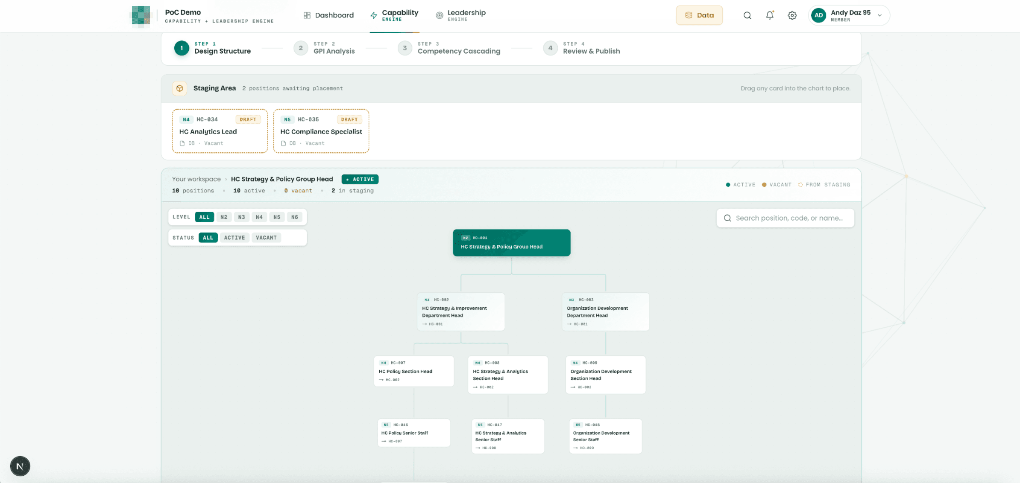The height and width of the screenshot is (483, 1020).
Task: Click the Your workspace breadcrumb
Action: [196, 179]
